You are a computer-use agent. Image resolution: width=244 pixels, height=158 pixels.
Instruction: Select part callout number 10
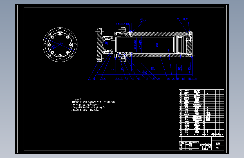coord(139,79)
